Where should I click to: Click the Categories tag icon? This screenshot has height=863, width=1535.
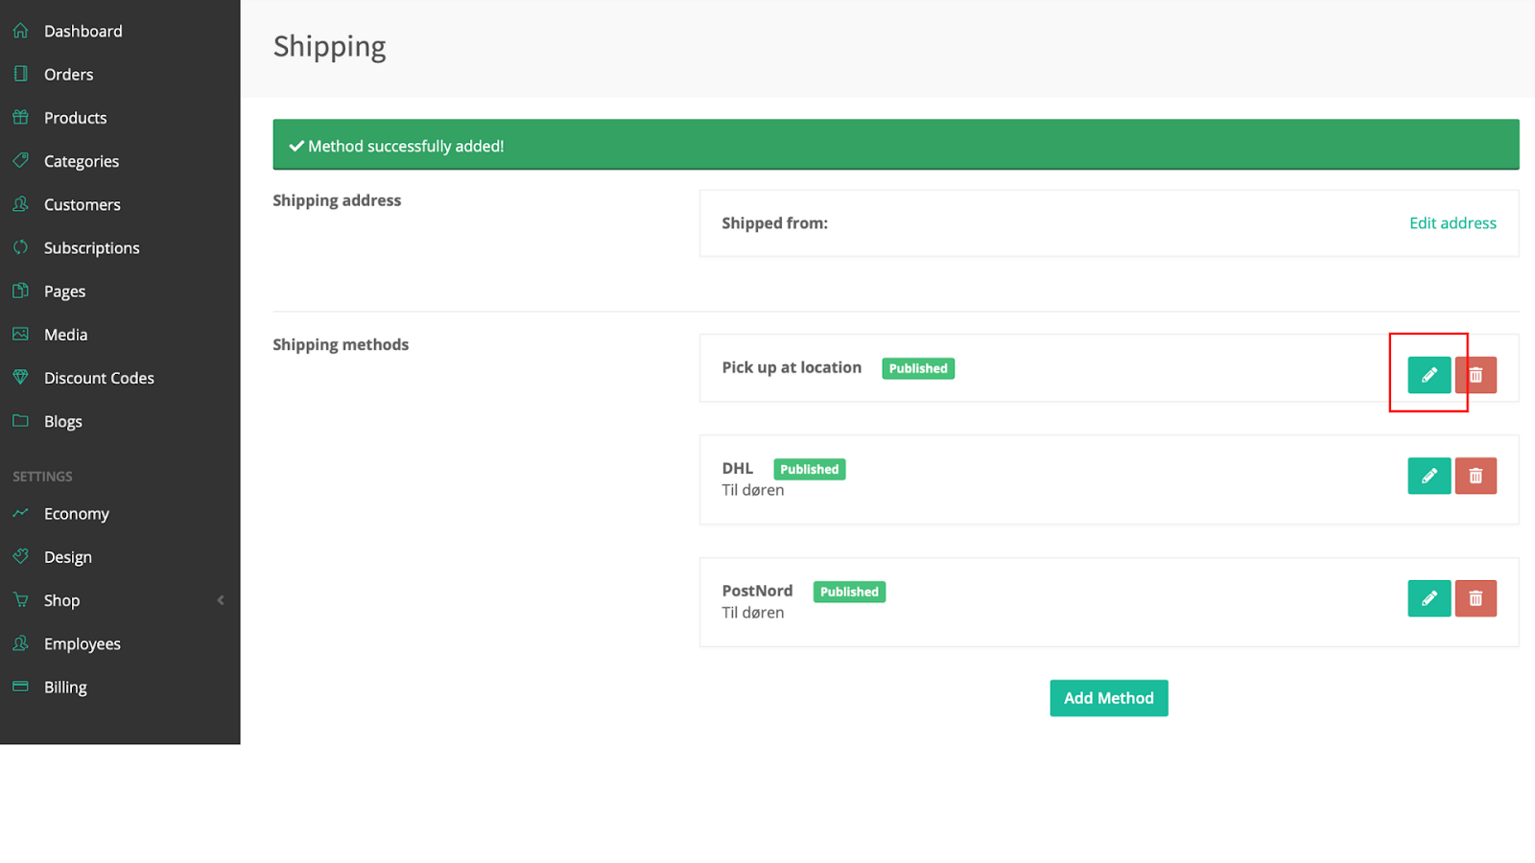(x=20, y=160)
